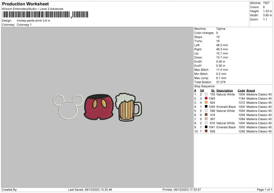Click the white swatch beside 616 stitches
This screenshot has height=193, width=274.
pyautogui.click(x=206, y=123)
